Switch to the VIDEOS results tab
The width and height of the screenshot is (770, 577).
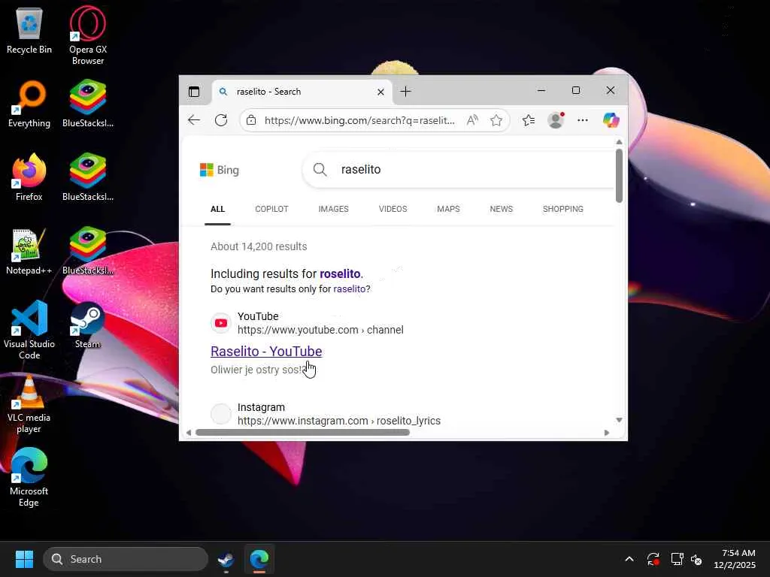coord(393,209)
